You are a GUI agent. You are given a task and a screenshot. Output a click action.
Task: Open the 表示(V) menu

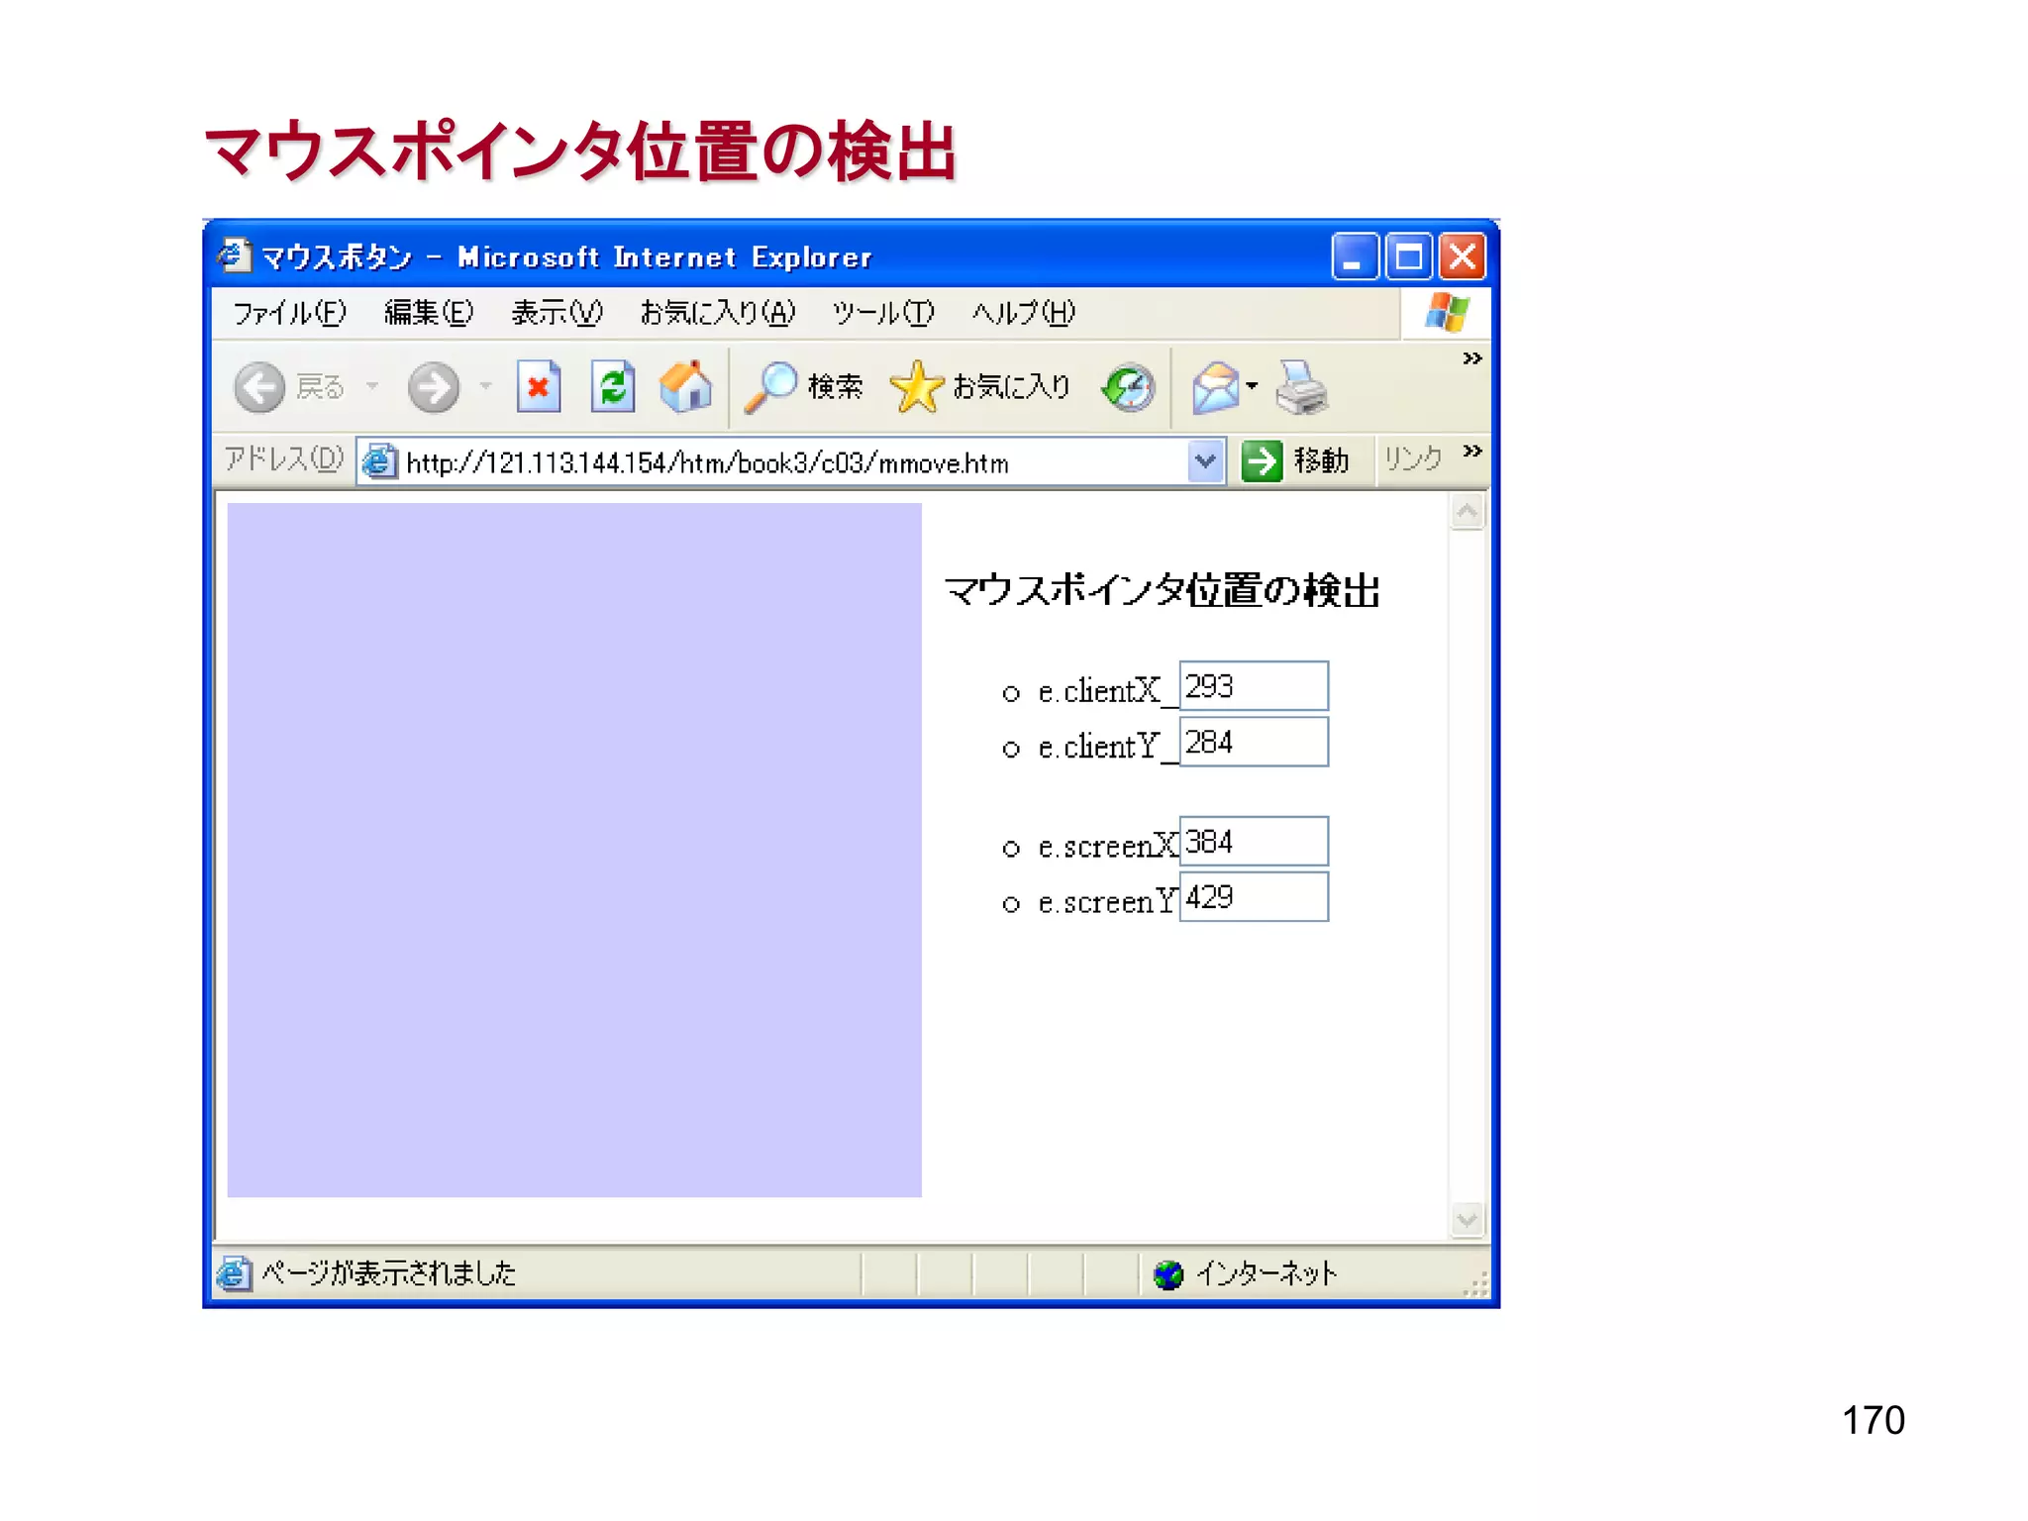(557, 313)
